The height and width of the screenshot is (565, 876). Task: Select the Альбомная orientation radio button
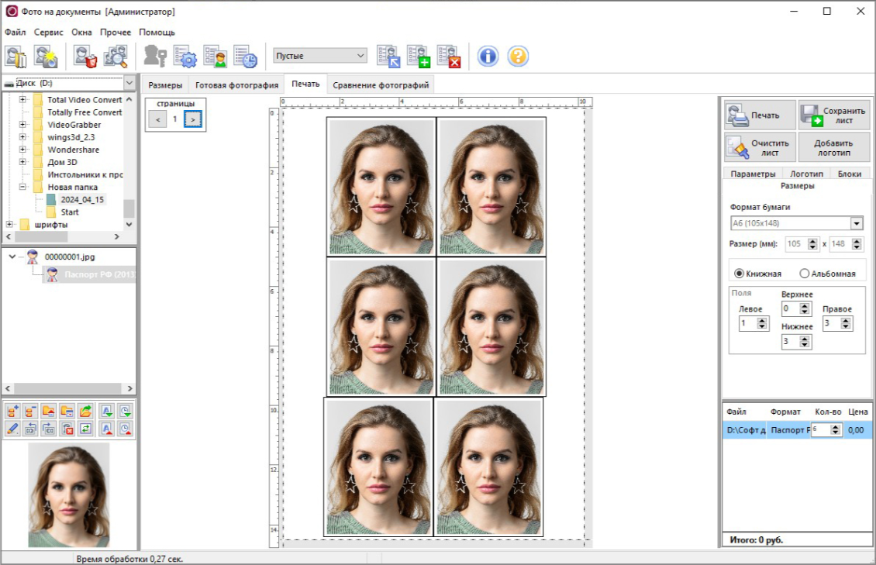(804, 274)
